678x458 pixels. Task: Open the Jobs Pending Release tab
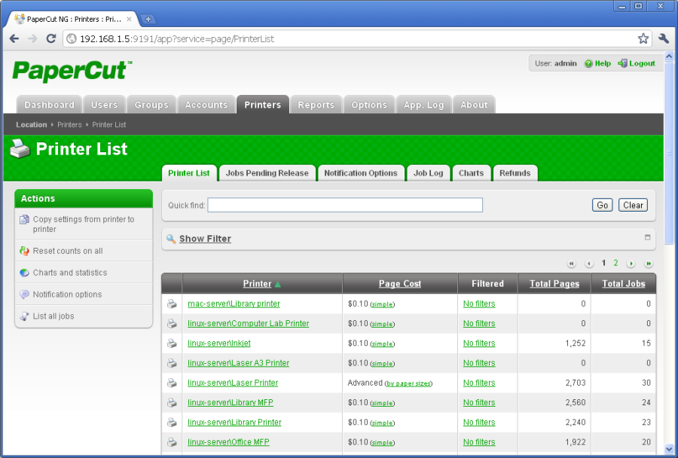[x=267, y=173]
